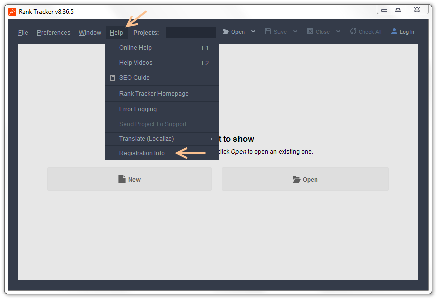The width and height of the screenshot is (438, 300).
Task: Open Registration Info dialog
Action: pos(162,153)
